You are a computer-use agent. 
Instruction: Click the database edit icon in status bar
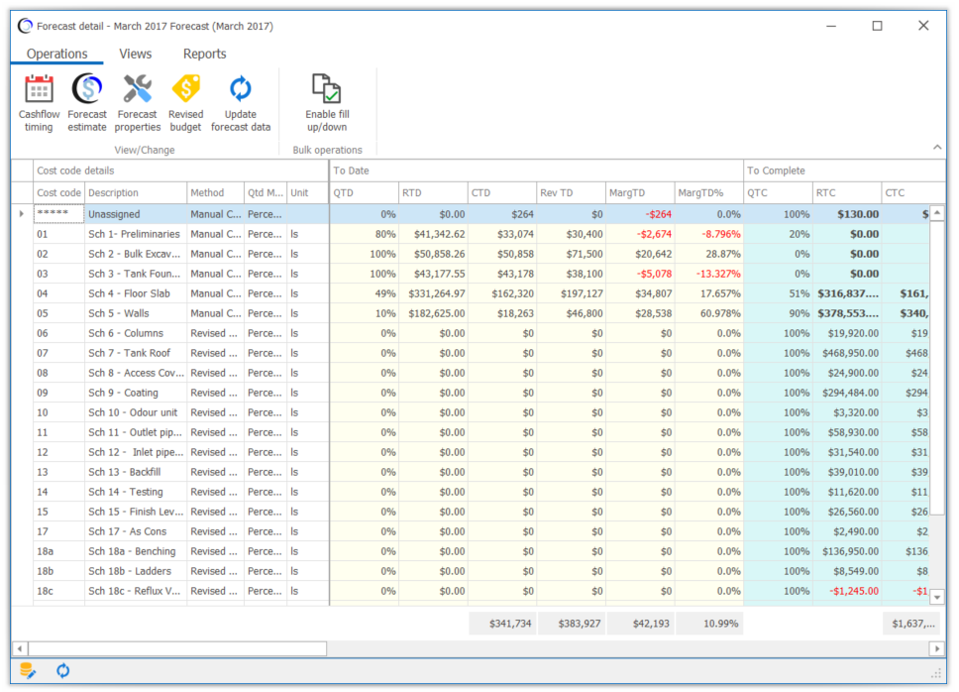(28, 670)
